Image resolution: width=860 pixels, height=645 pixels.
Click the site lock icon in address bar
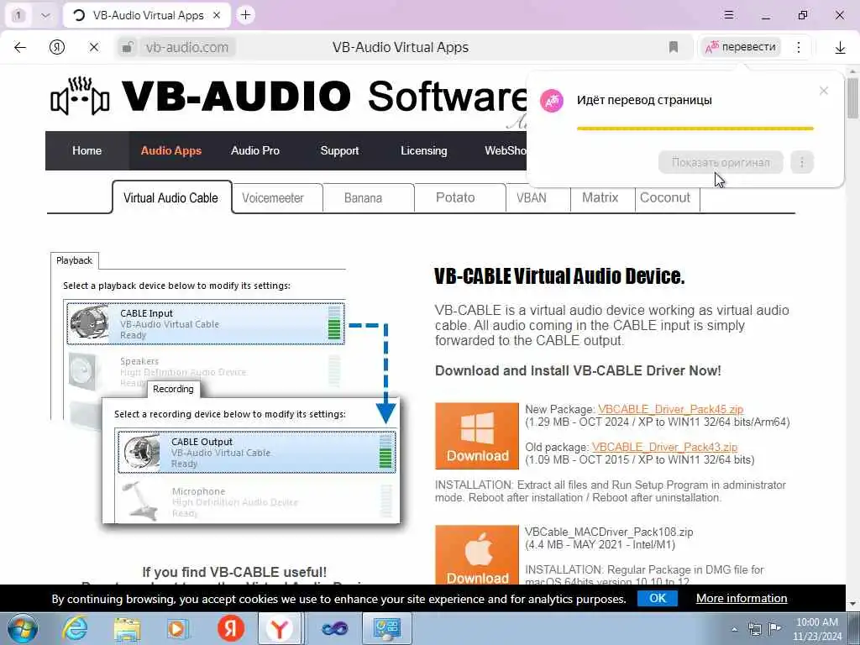[x=128, y=47]
